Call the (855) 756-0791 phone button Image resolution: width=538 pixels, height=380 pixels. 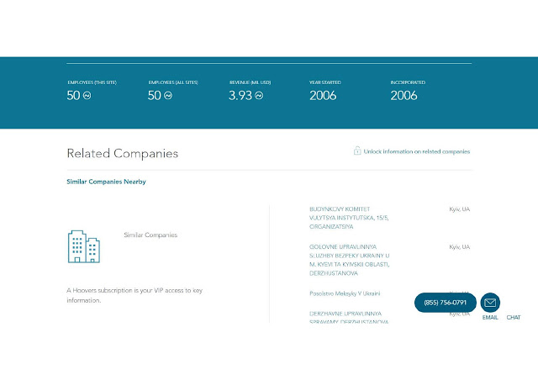tap(445, 303)
